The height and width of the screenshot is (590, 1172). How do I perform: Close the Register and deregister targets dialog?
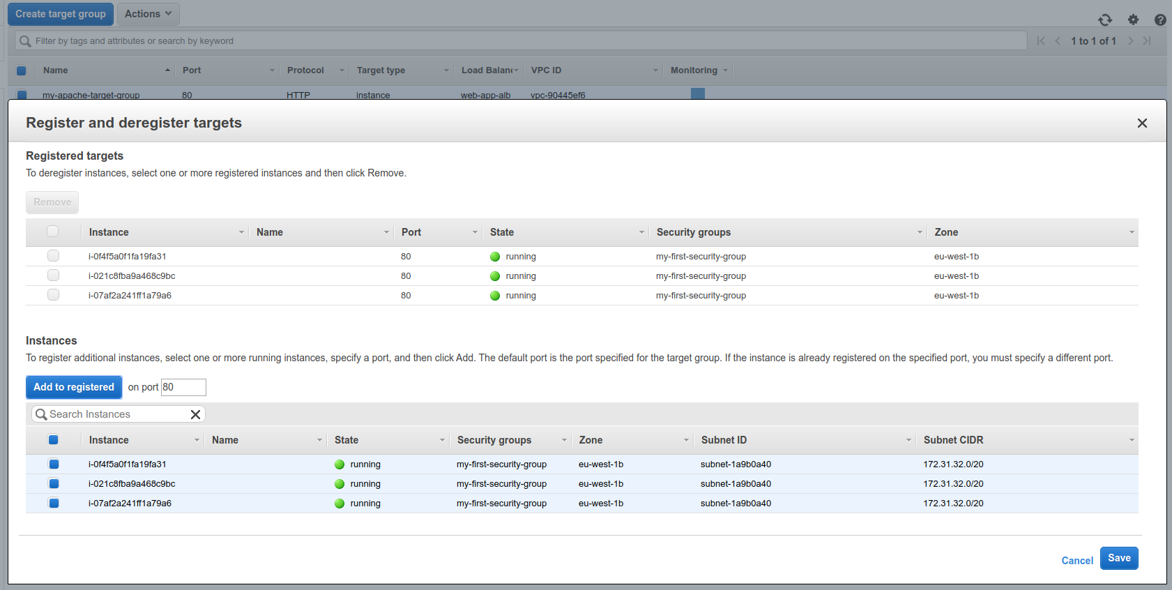point(1142,123)
